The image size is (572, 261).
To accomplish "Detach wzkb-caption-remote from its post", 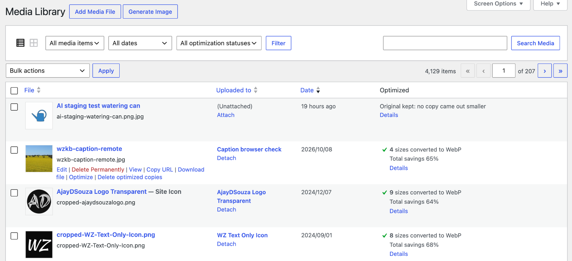I will click(x=227, y=158).
